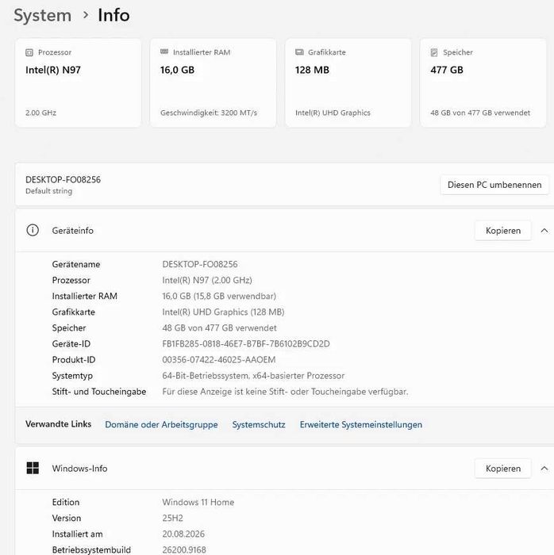Click the Grafikkarte card icon
The width and height of the screenshot is (554, 555).
299,52
